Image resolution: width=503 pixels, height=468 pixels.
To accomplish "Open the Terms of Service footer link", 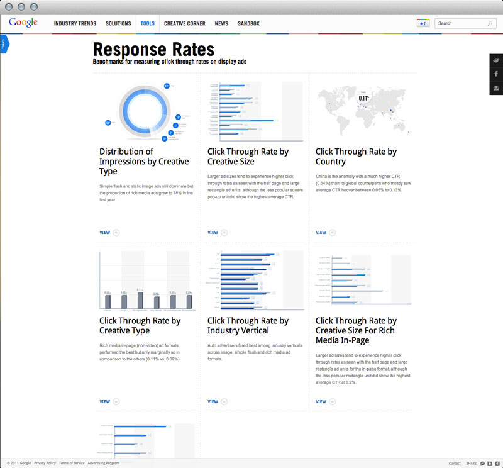I will click(72, 463).
